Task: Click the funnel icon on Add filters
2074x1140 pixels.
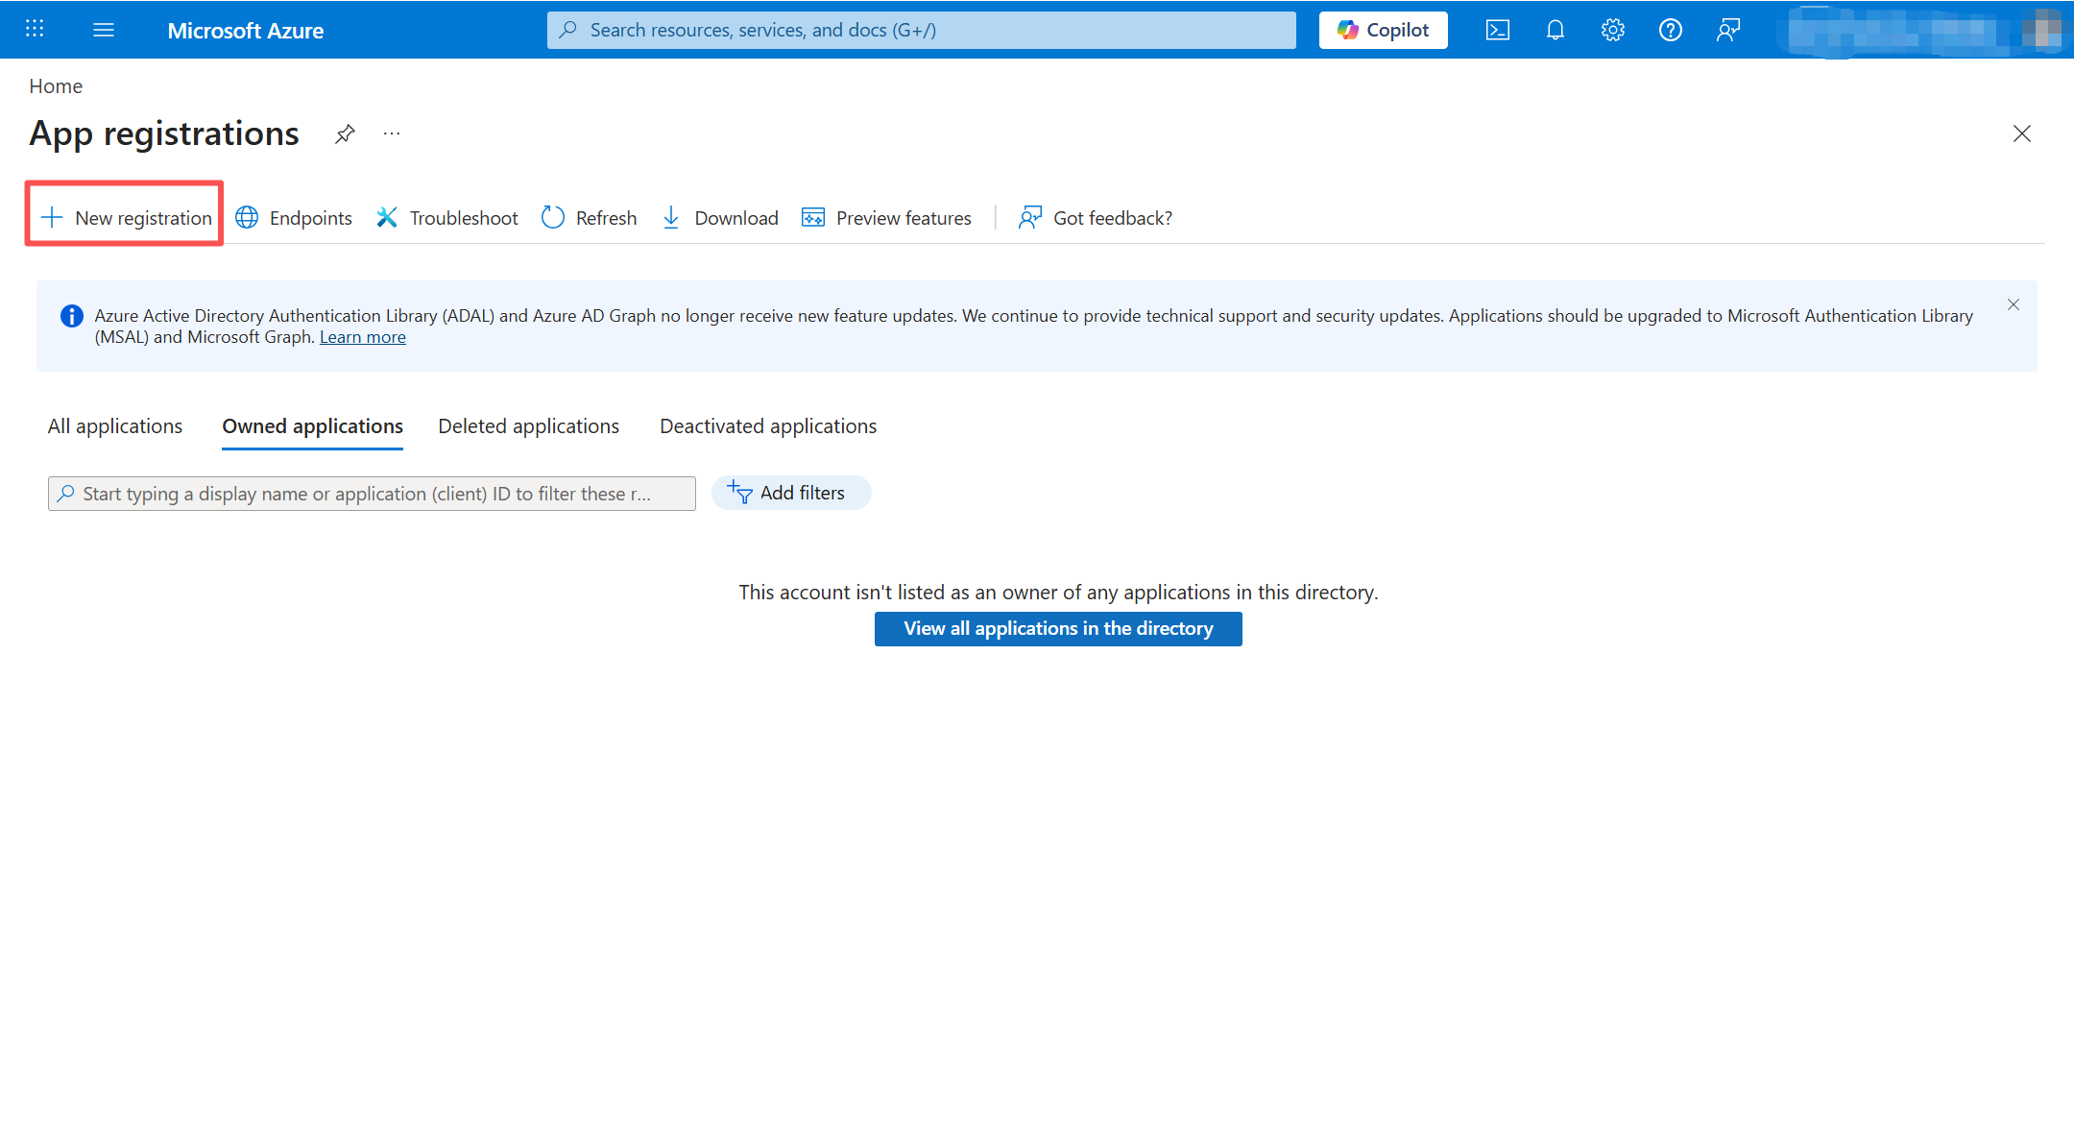Action: tap(739, 493)
